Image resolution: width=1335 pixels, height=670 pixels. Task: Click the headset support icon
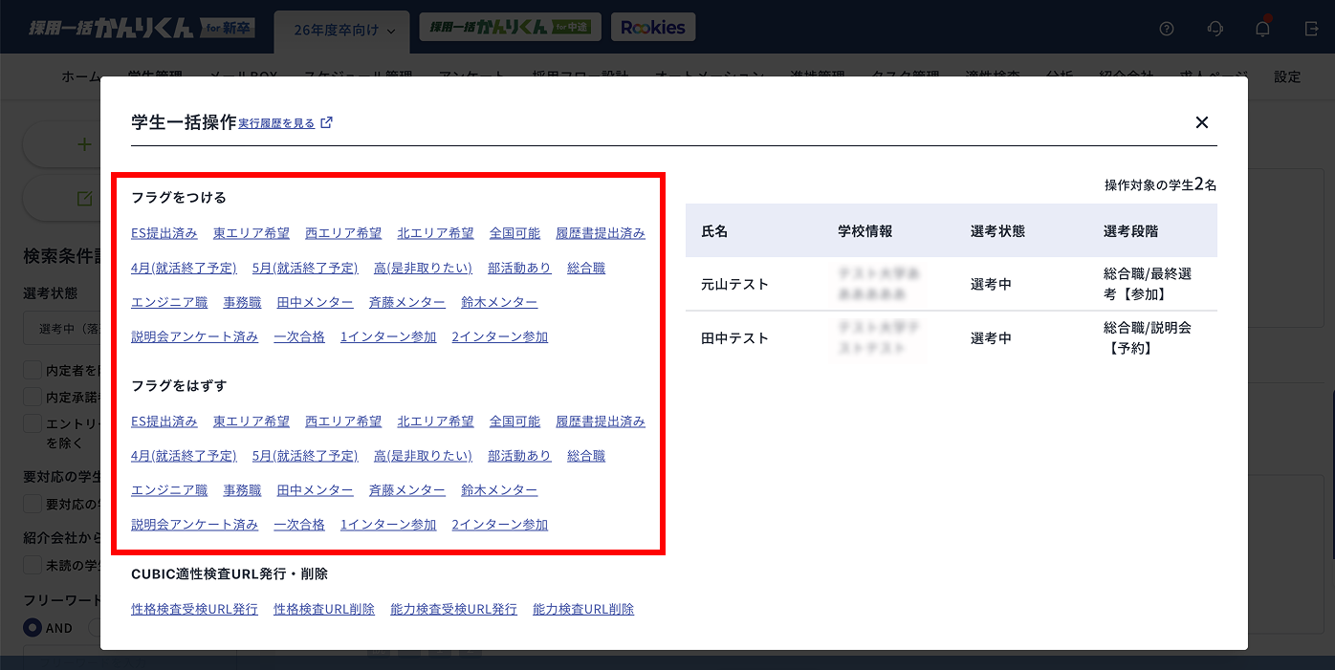[x=1215, y=29]
